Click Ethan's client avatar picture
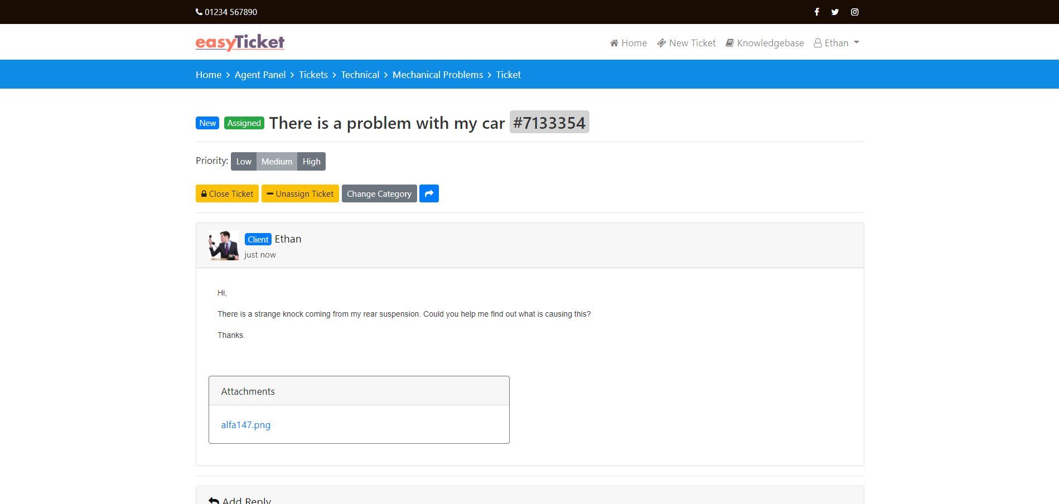Image resolution: width=1059 pixels, height=504 pixels. pos(224,245)
